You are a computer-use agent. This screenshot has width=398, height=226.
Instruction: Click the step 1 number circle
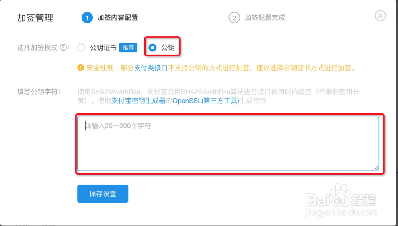(x=87, y=18)
